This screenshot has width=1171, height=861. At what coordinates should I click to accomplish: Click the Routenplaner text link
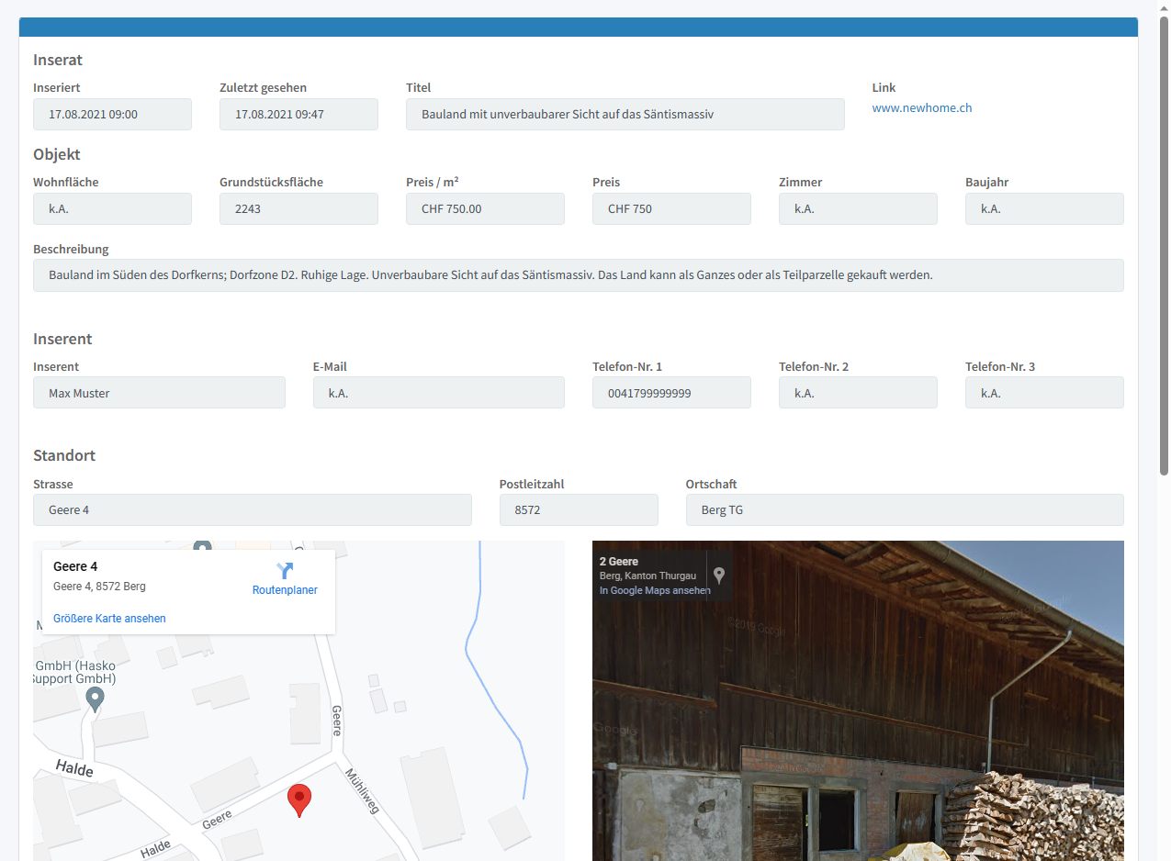coord(285,590)
